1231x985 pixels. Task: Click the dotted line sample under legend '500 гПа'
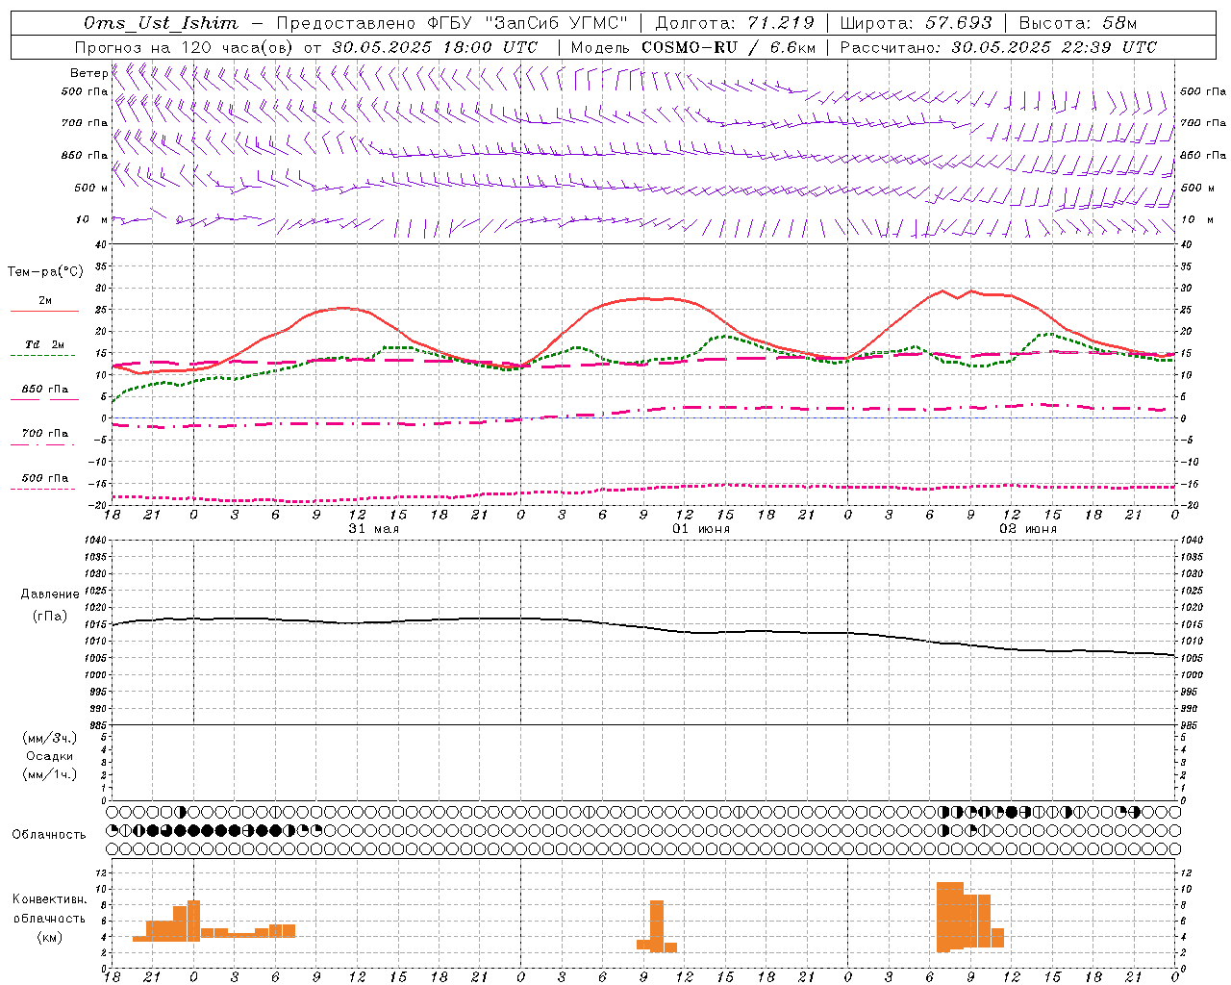[43, 489]
